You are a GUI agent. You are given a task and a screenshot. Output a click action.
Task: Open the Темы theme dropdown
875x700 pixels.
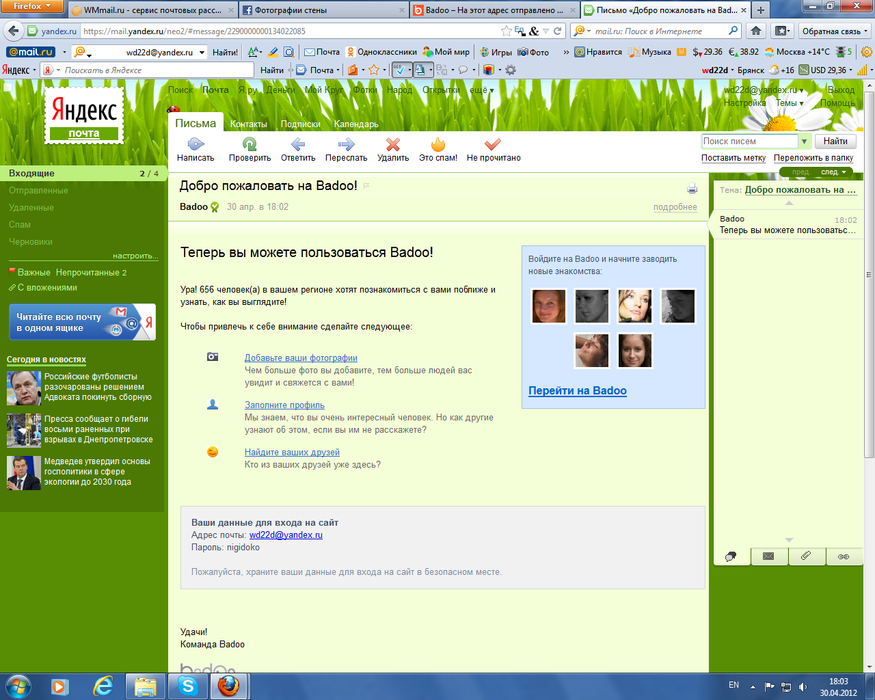(789, 103)
